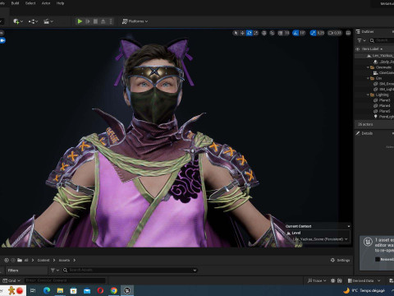Open Content Browser Settings
The image size is (394, 296).
[340, 260]
